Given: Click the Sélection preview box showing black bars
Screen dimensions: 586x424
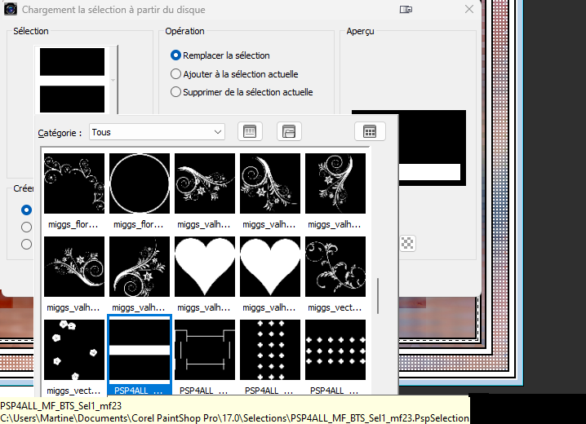Looking at the screenshot, I should coord(73,80).
